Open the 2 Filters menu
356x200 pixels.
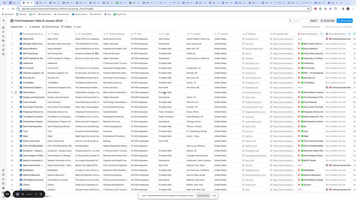coord(66,27)
